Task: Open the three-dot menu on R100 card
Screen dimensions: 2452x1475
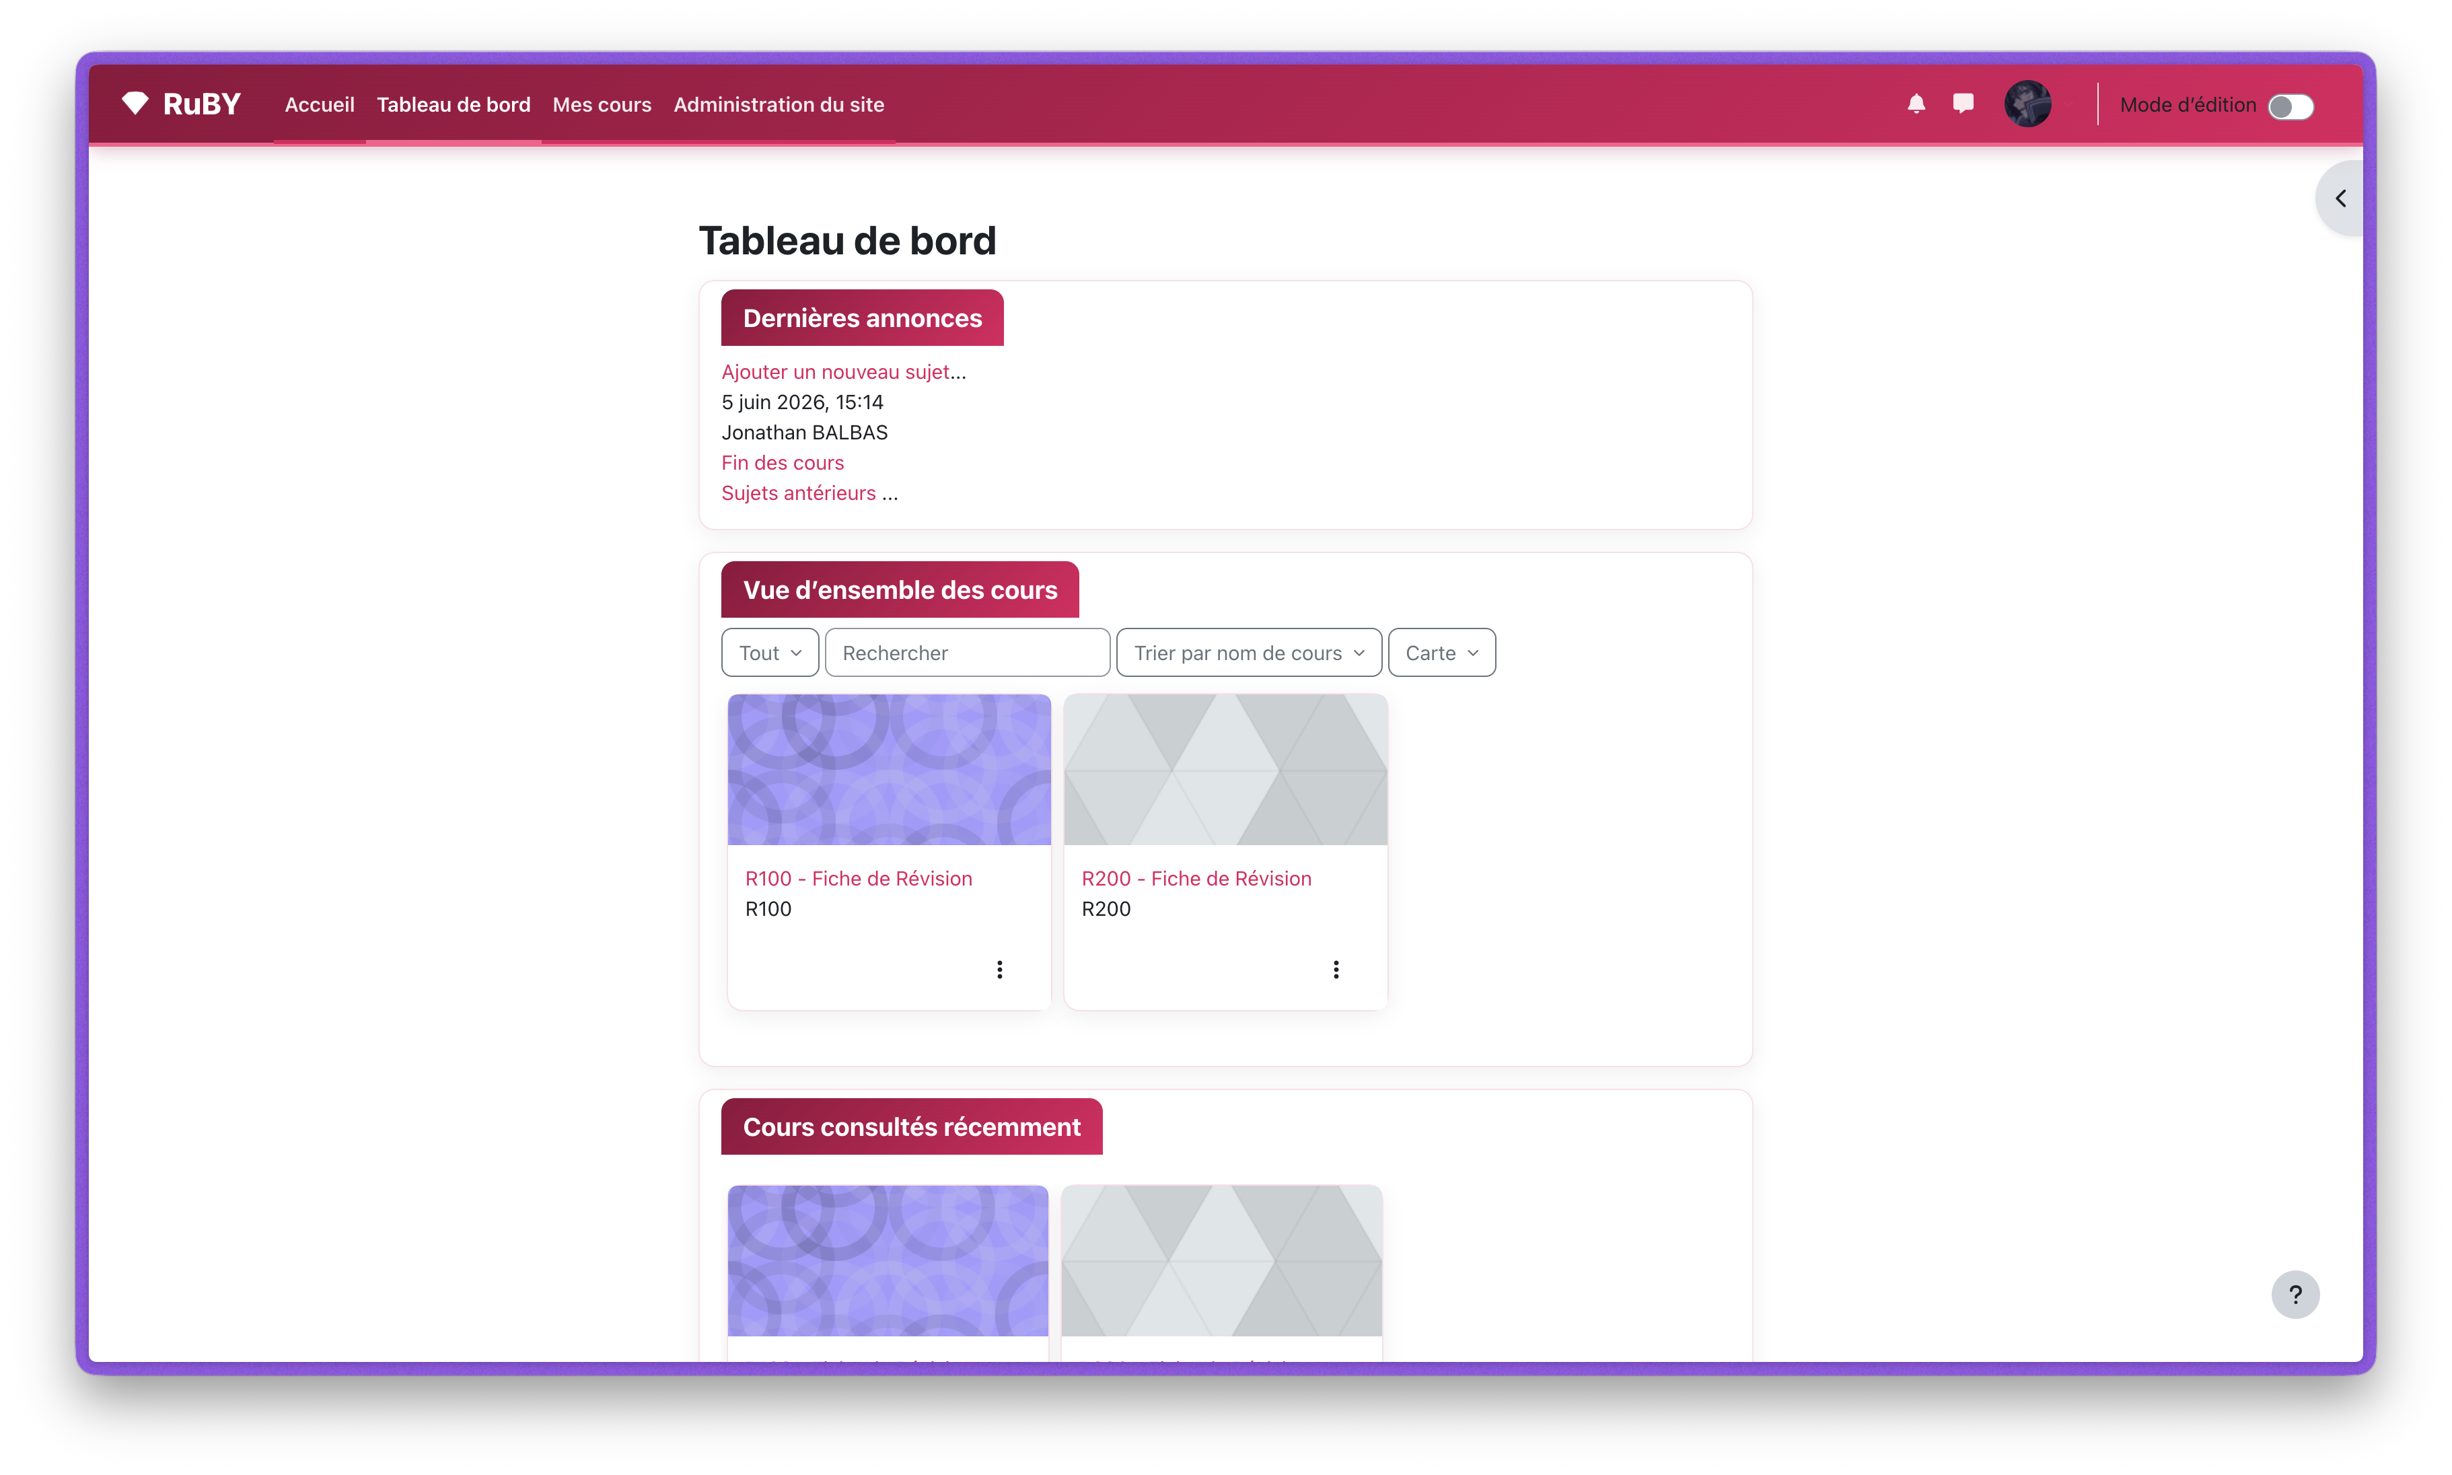Action: click(x=1000, y=969)
